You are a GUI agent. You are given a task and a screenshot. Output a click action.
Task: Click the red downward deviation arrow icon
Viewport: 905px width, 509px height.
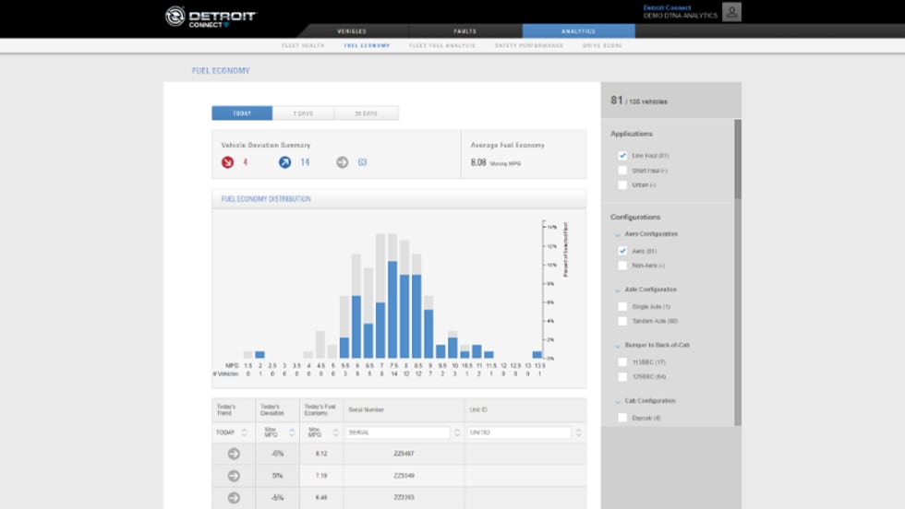[x=227, y=162]
